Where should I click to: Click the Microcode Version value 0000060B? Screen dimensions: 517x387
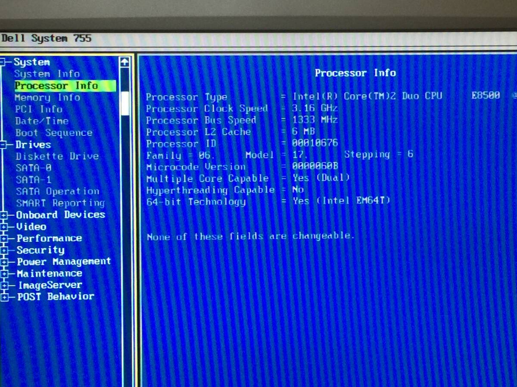coord(315,166)
